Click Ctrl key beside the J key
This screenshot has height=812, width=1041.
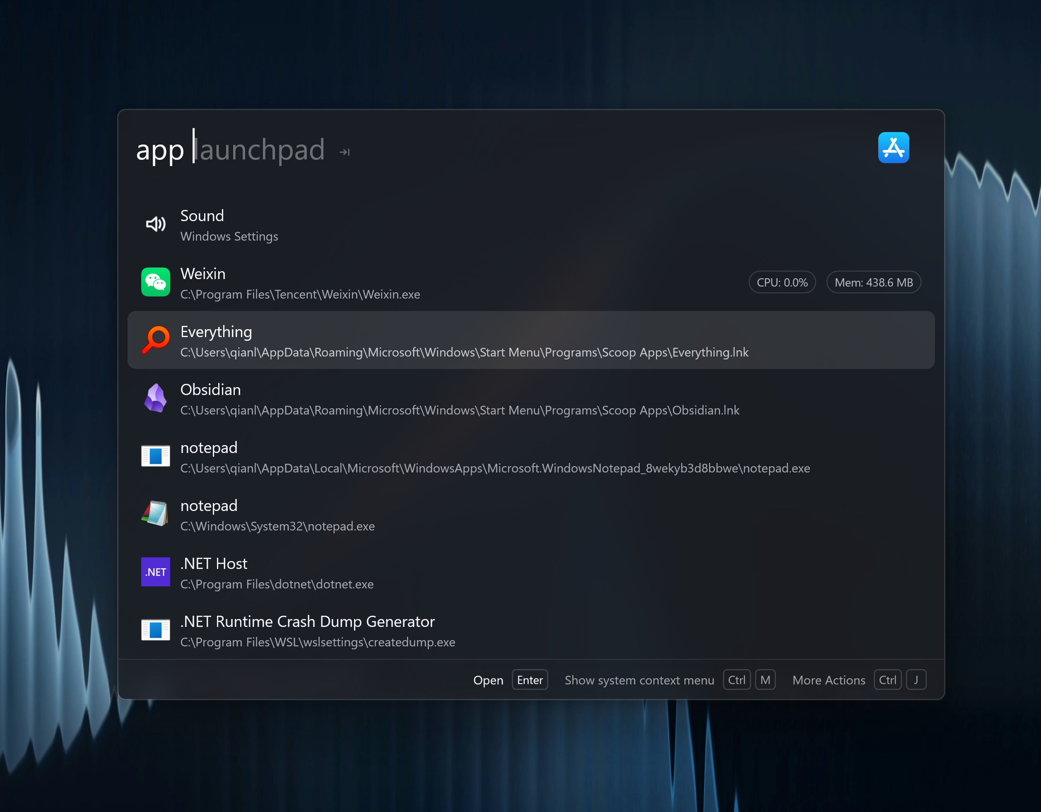pos(887,679)
